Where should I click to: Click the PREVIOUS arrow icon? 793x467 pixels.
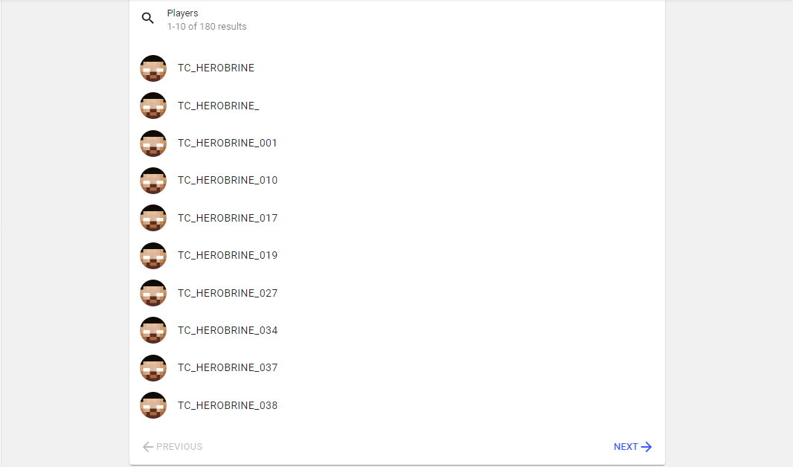coord(148,447)
